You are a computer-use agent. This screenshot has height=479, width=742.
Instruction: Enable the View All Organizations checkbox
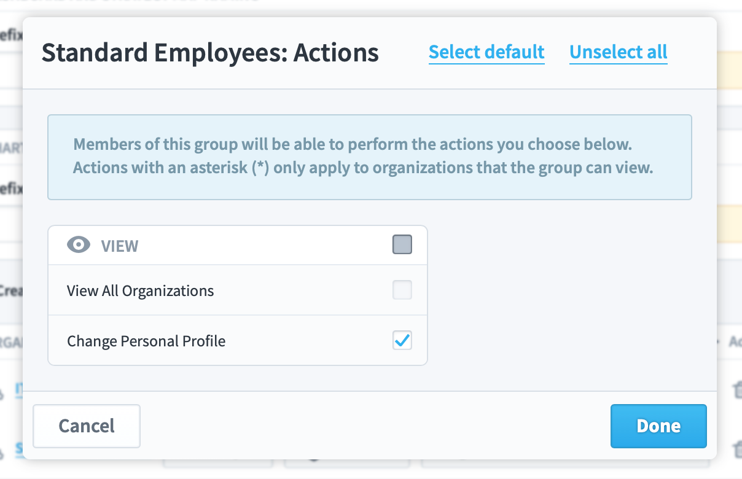(x=402, y=290)
